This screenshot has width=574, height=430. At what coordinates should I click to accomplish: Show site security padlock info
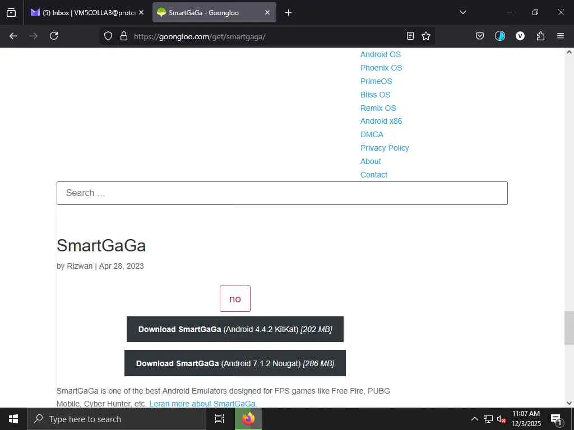[x=124, y=36]
